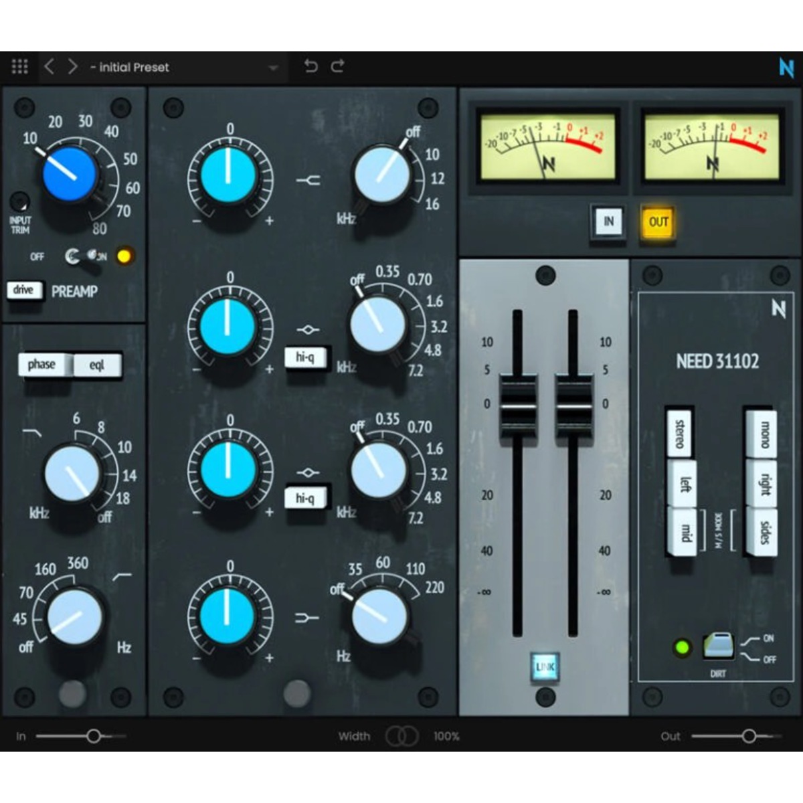Click the lower mid band gain knob

tap(228, 470)
